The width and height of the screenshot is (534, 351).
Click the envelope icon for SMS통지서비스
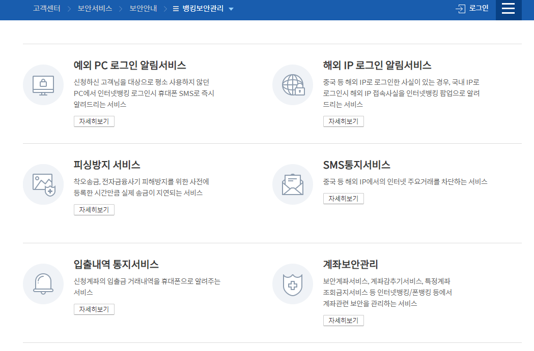point(292,184)
